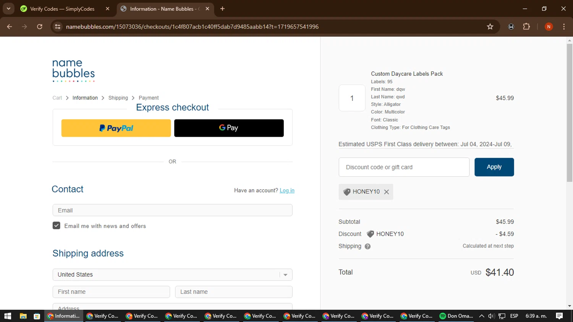
Task: Open the Spotify Don Oma... taskbar item
Action: (456, 316)
